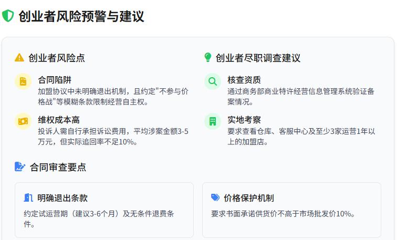Click the green lightbulb icon
This screenshot has height=240, width=397.
click(x=207, y=57)
